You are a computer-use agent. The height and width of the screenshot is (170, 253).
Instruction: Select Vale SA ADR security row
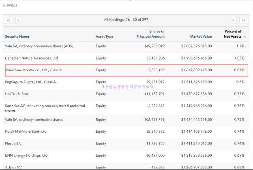point(126,46)
